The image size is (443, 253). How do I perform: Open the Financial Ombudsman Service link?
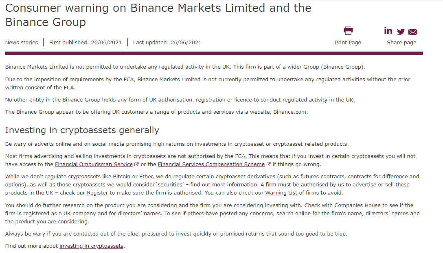[94, 164]
